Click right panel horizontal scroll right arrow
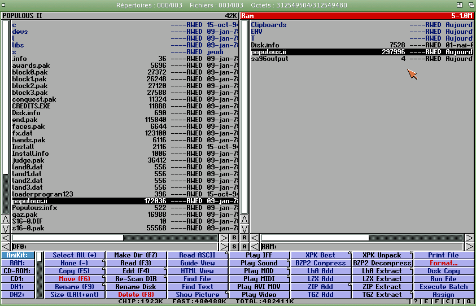Image resolution: width=476 pixels, height=306 pixels. point(469,238)
